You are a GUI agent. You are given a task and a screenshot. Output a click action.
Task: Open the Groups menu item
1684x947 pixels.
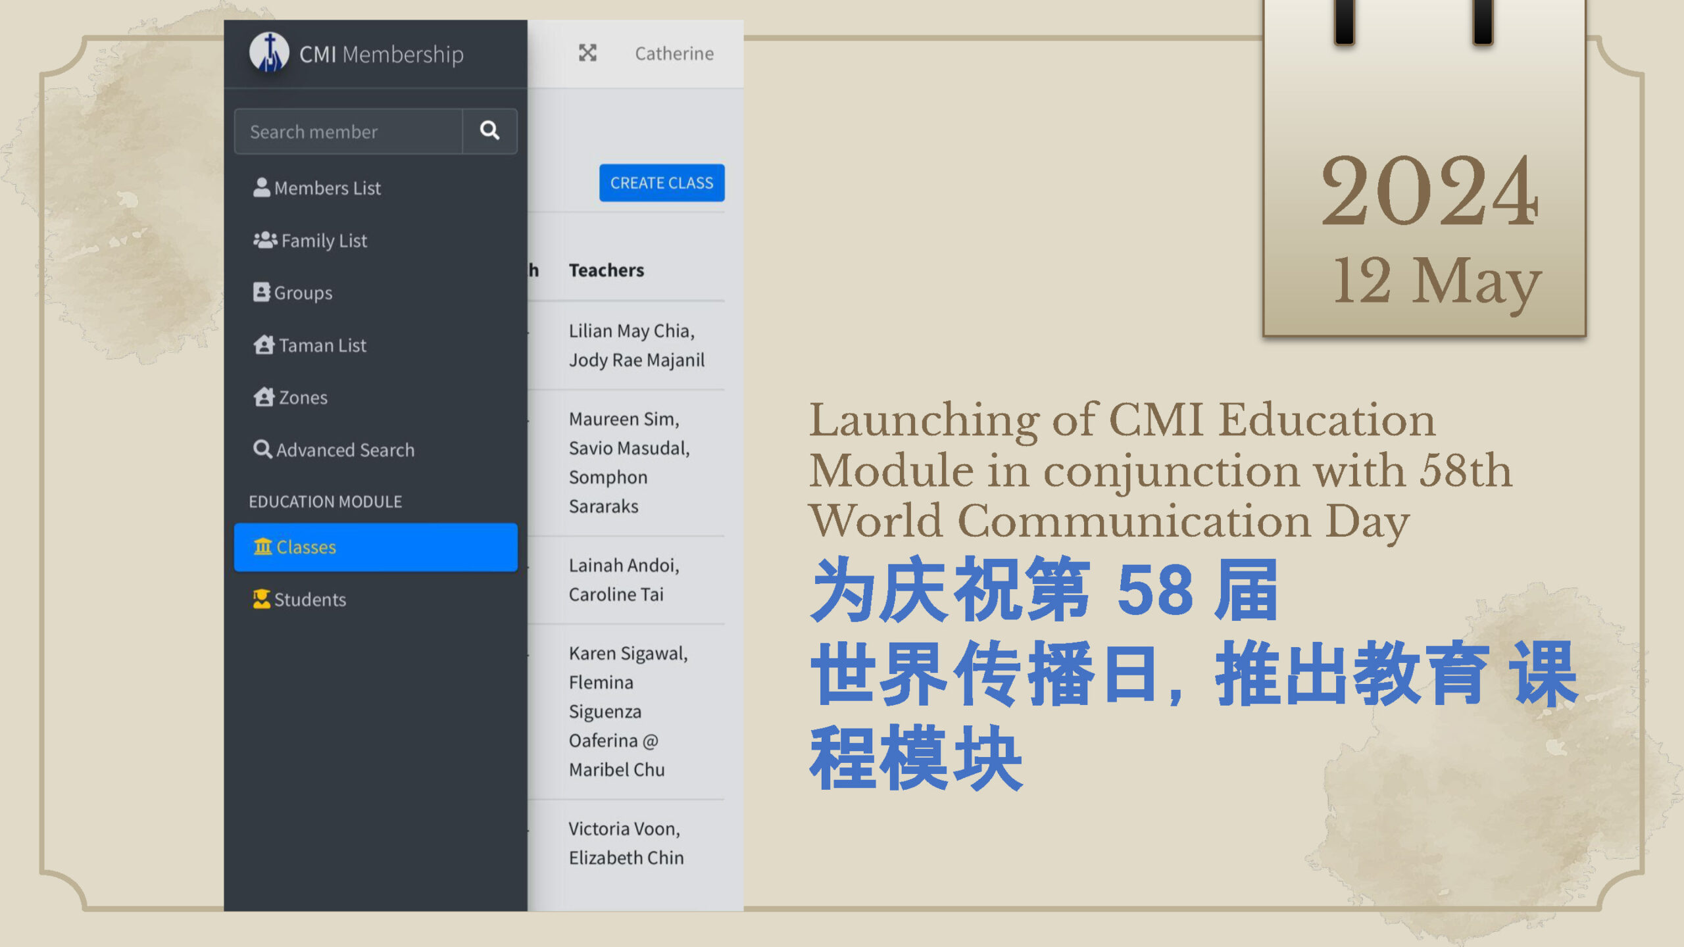376,293
